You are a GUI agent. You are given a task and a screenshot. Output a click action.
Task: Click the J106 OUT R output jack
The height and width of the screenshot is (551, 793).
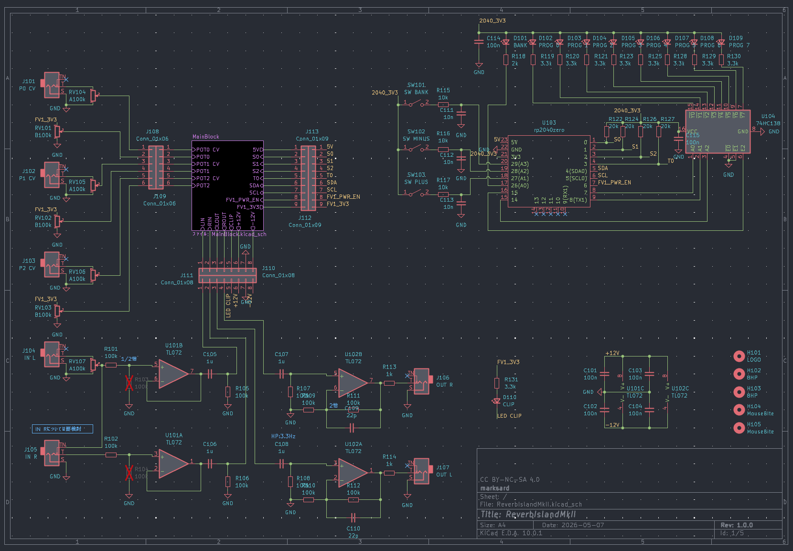point(421,381)
